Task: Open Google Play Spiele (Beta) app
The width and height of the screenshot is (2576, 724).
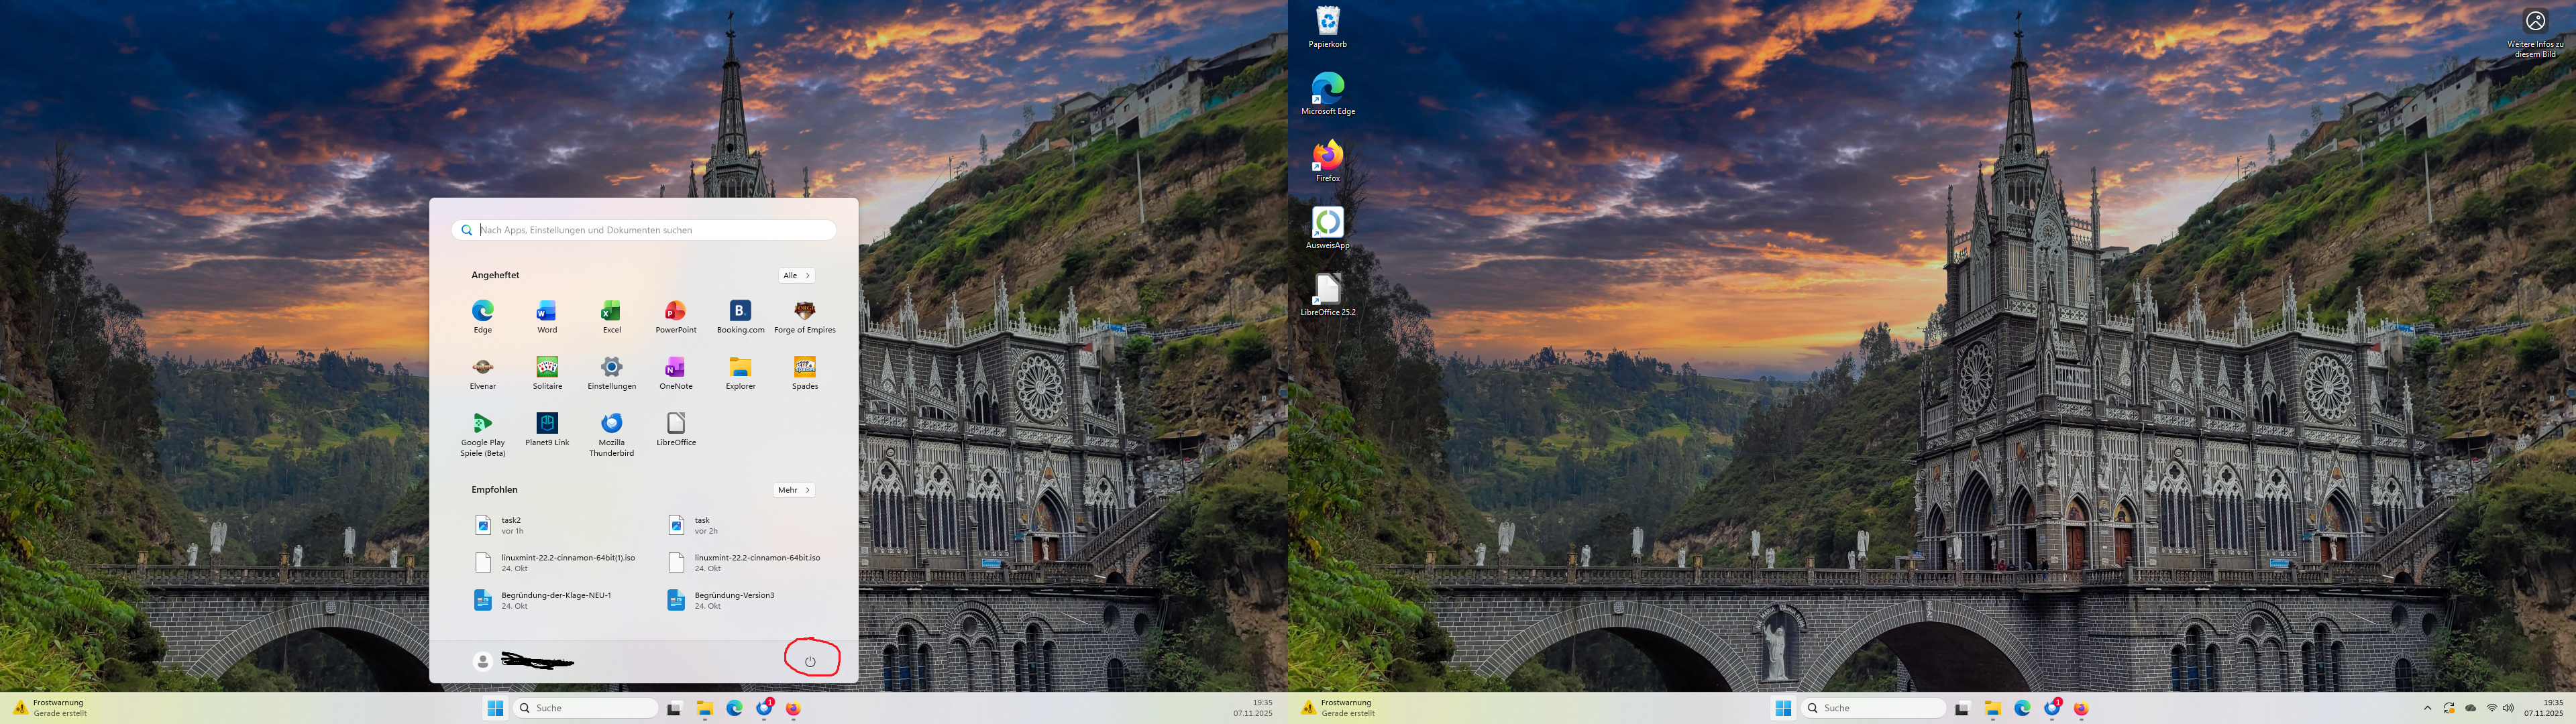Action: coord(483,424)
